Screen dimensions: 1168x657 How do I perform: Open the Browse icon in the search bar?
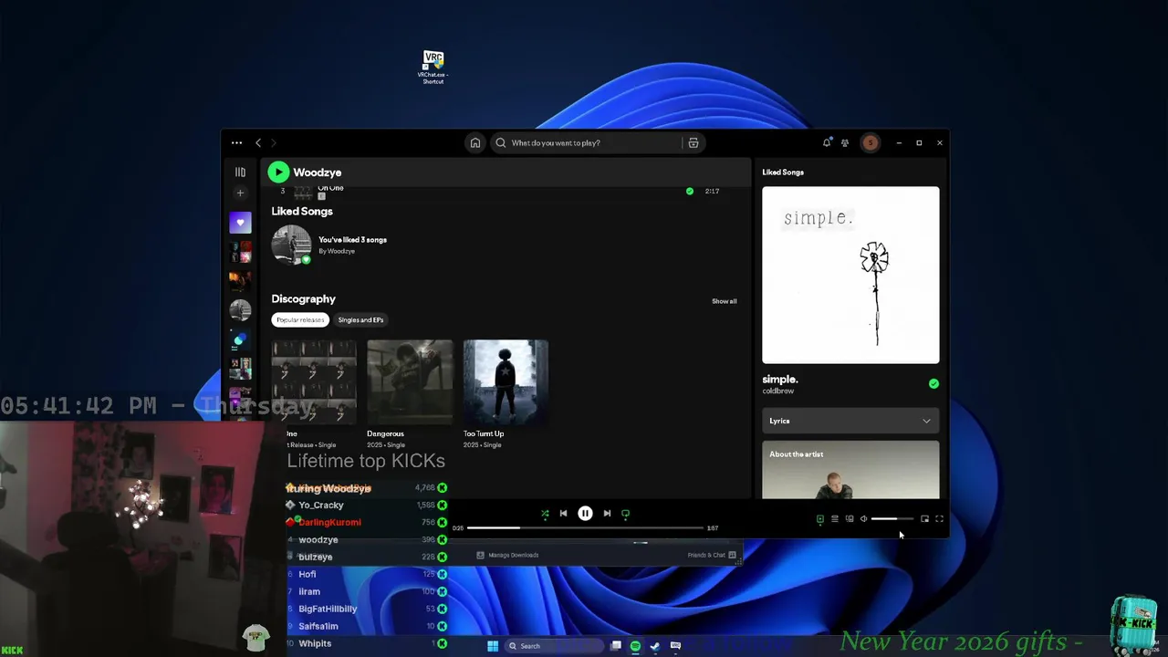693,142
